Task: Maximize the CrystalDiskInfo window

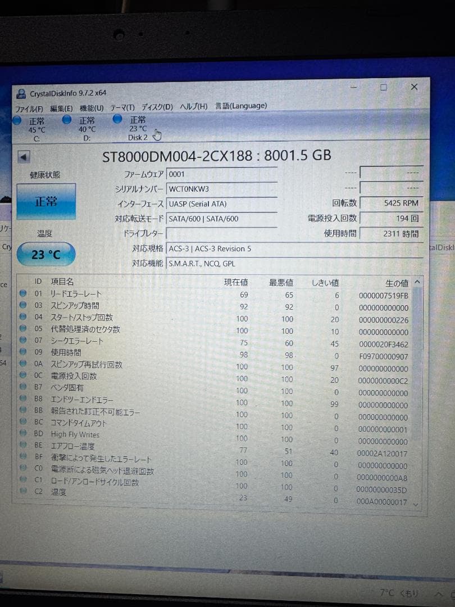Action: point(384,88)
